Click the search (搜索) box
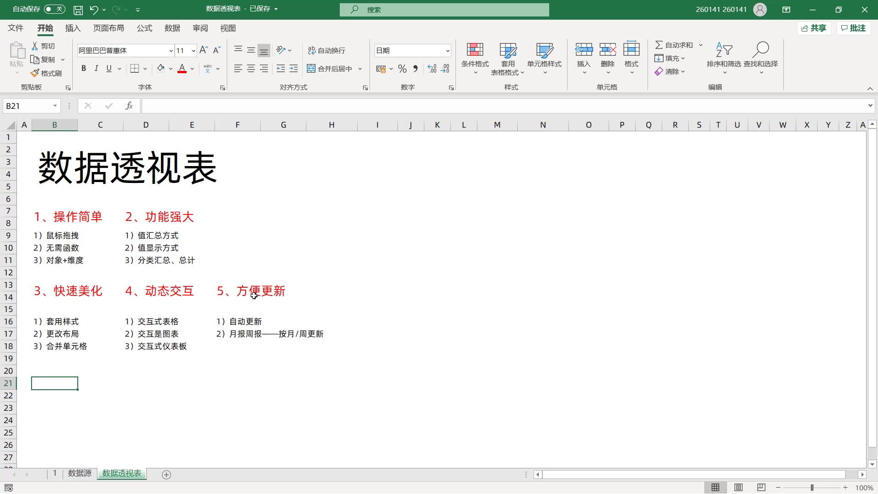Screen dimensions: 878x494 [x=444, y=10]
